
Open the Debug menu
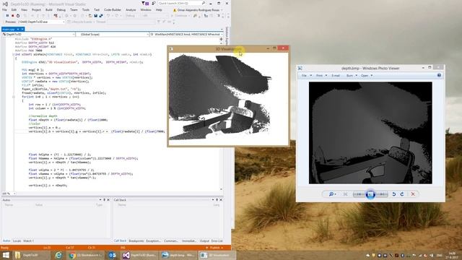click(x=61, y=9)
